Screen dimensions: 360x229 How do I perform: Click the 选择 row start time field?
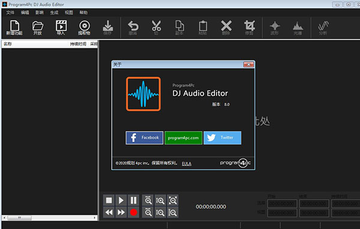[282, 204]
